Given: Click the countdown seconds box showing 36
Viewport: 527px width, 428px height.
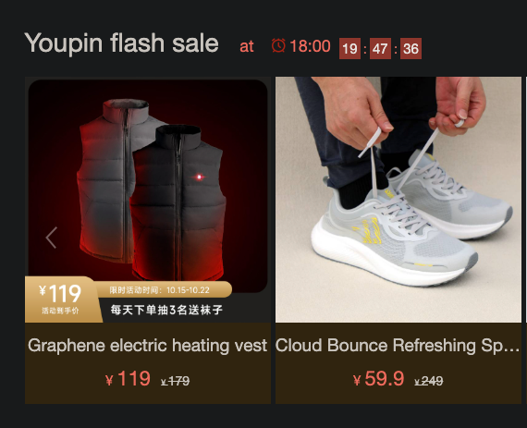Looking at the screenshot, I should pos(411,49).
